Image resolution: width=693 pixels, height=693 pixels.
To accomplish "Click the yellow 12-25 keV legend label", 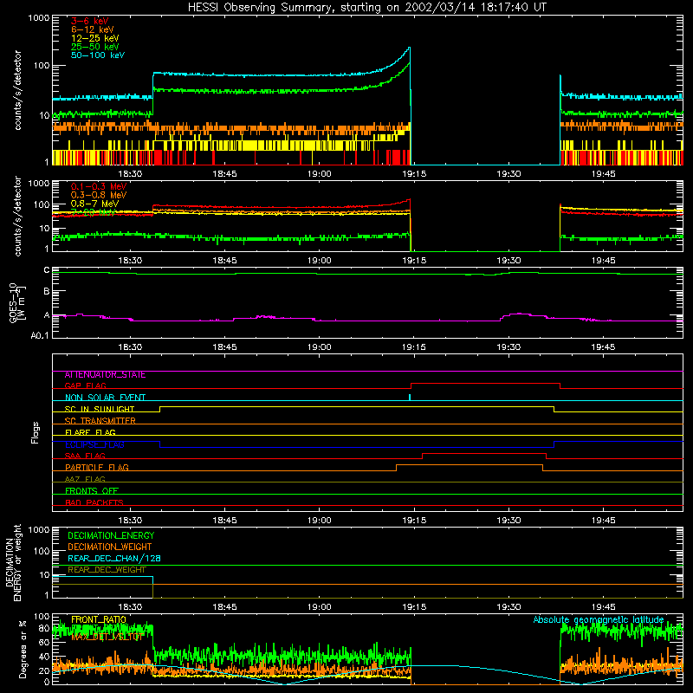I will tap(94, 38).
